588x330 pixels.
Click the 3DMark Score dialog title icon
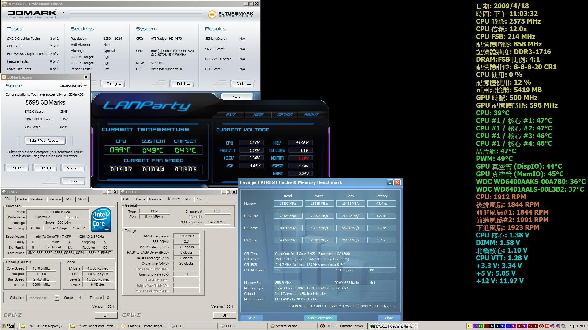pos(4,77)
